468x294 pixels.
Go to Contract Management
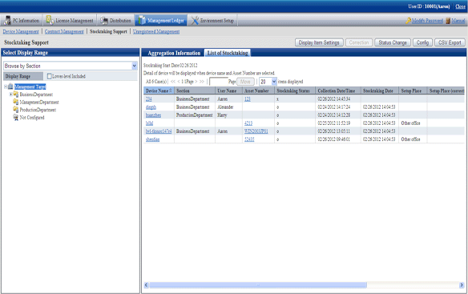click(x=64, y=31)
